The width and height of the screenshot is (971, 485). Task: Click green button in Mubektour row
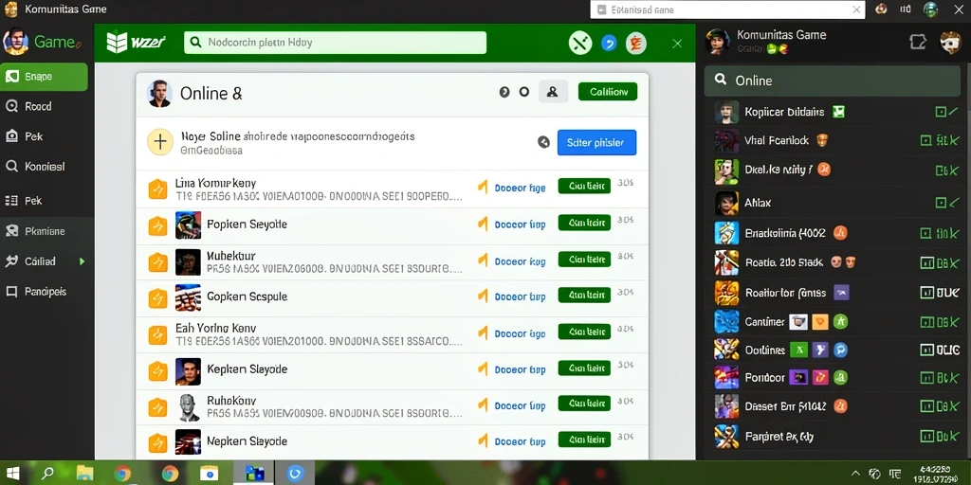pyautogui.click(x=584, y=260)
